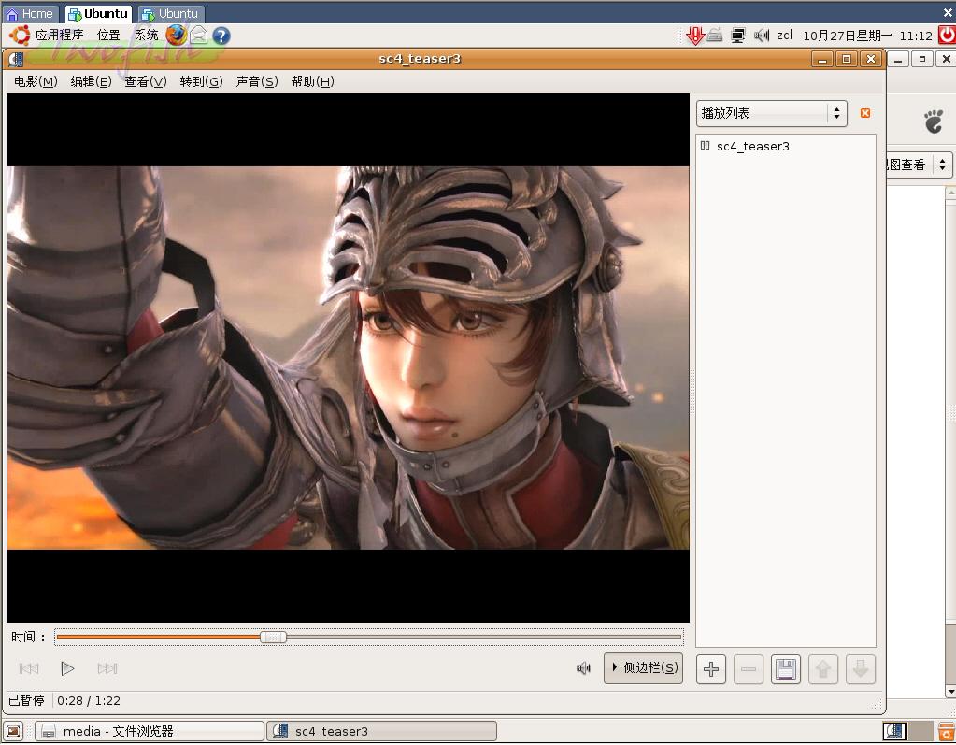Screen dimensions: 956x745
Task: Switch to the second Ubuntu tab
Action: [171, 13]
